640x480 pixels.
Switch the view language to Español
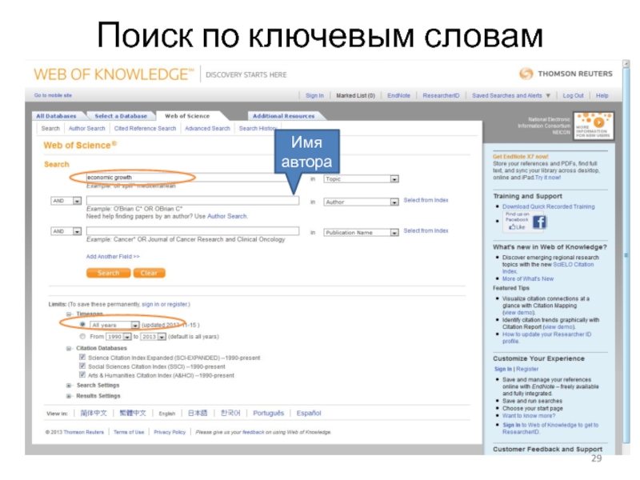tap(309, 413)
